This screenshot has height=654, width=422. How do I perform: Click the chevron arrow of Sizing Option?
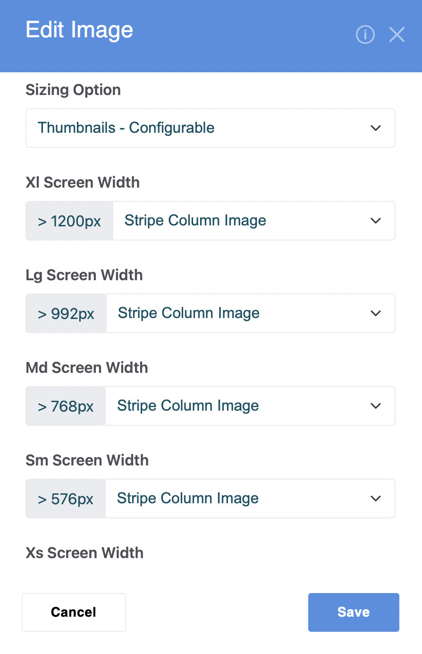click(376, 128)
